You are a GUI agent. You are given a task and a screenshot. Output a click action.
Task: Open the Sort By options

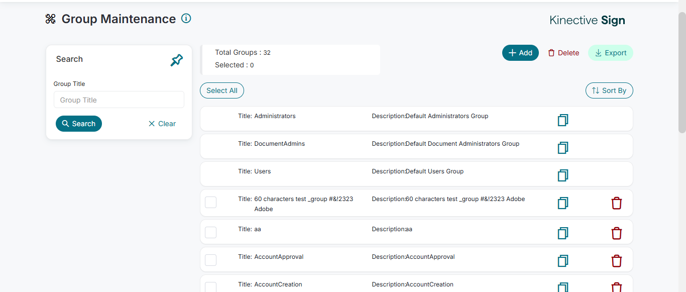pos(609,90)
